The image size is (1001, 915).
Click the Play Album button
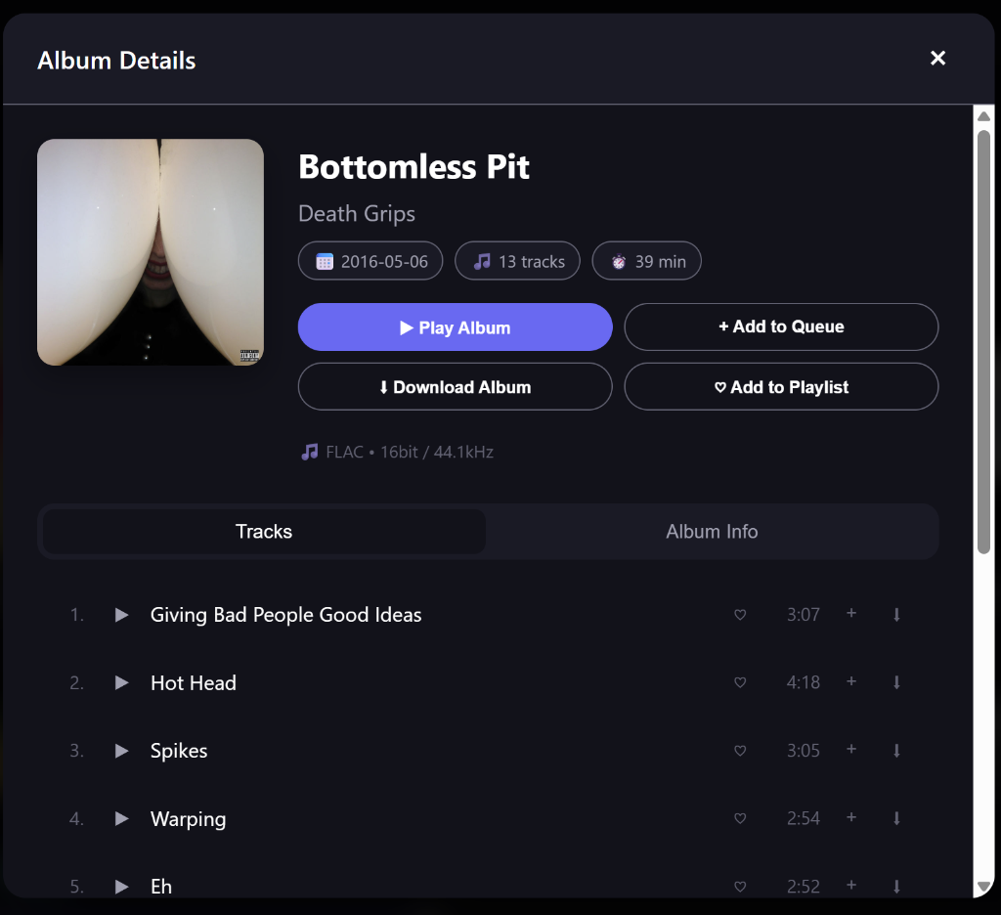456,327
